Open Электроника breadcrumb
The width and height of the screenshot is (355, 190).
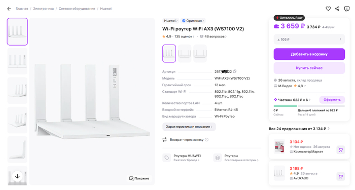click(43, 9)
